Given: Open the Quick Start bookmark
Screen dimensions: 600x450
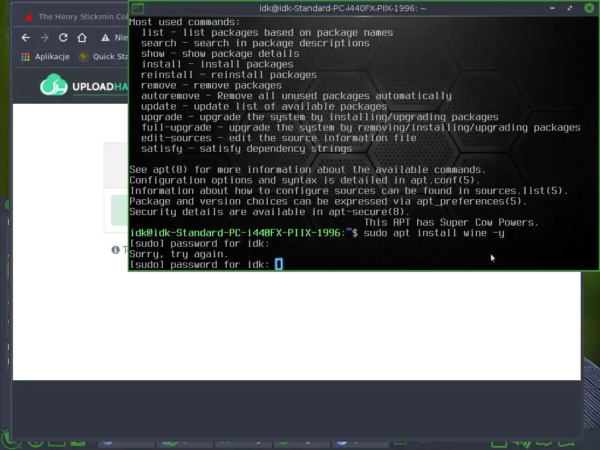Looking at the screenshot, I should pyautogui.click(x=104, y=57).
